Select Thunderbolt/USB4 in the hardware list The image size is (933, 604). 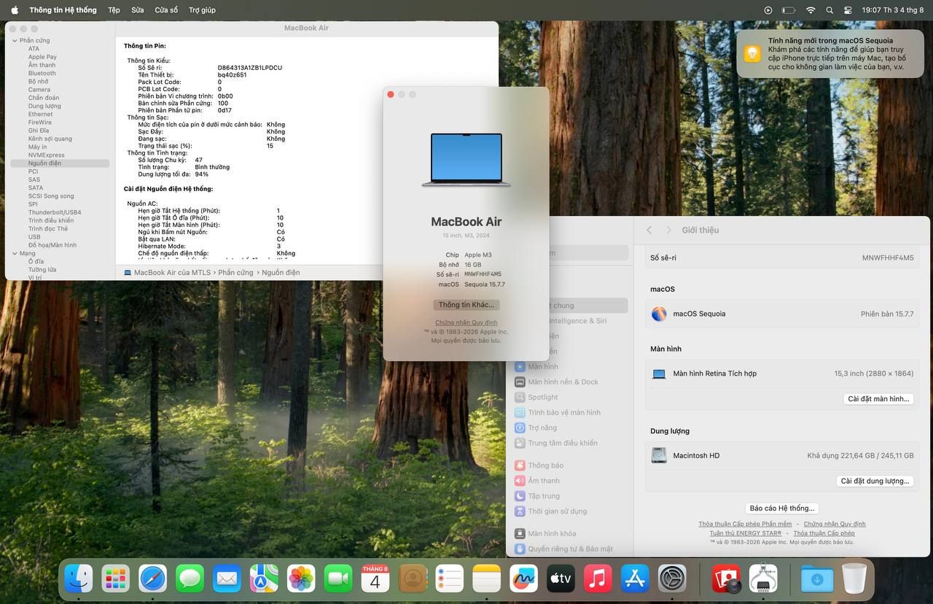point(55,212)
